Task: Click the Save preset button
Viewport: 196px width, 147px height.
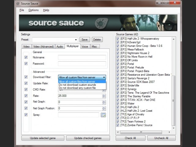Action: (85, 40)
